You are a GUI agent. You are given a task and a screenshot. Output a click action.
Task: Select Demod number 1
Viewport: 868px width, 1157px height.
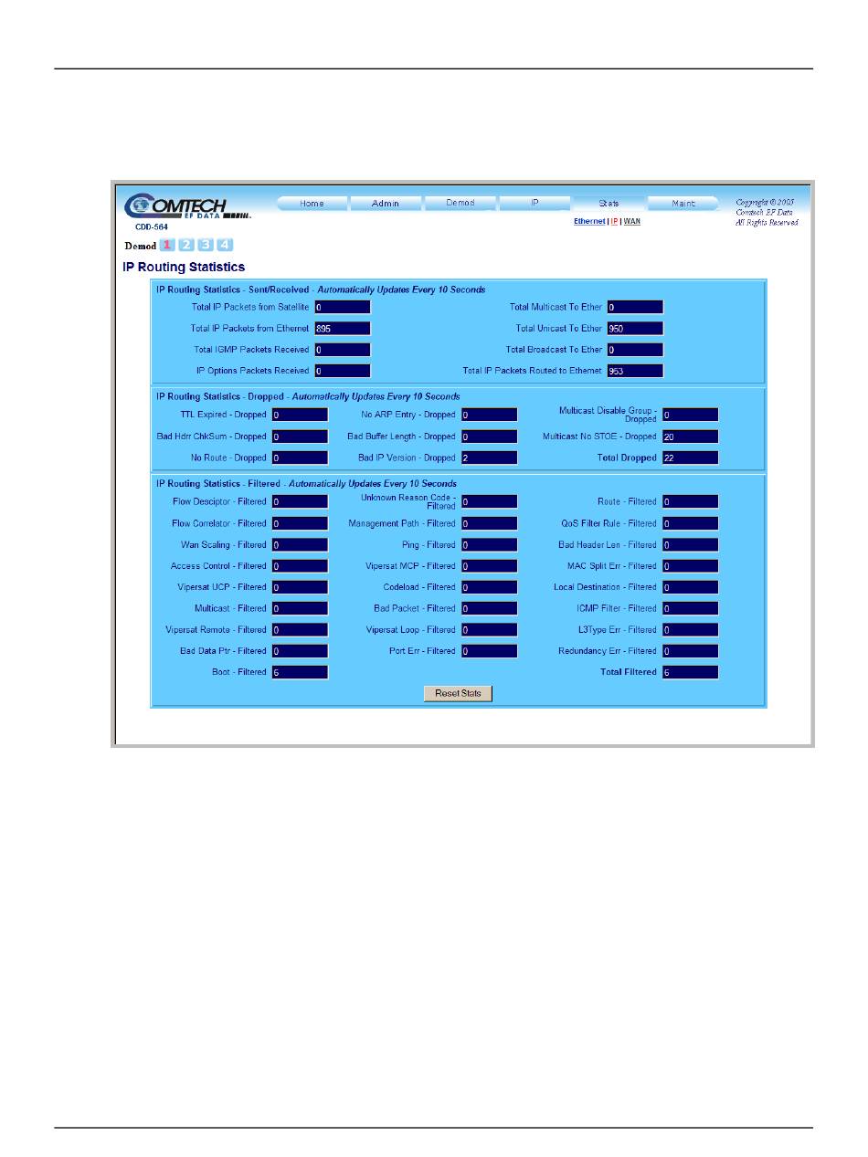pyautogui.click(x=167, y=245)
